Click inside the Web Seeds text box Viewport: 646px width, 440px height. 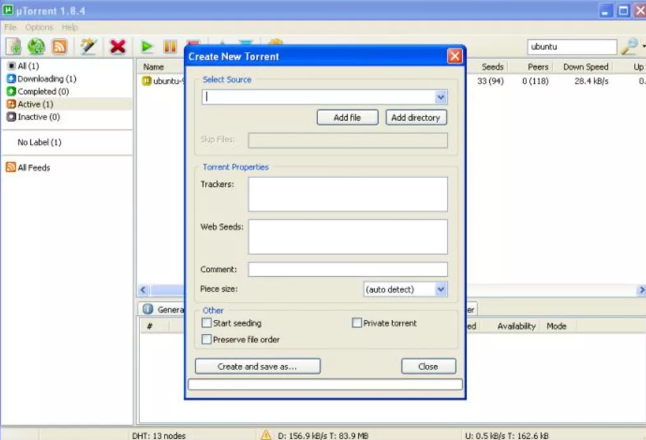point(348,236)
